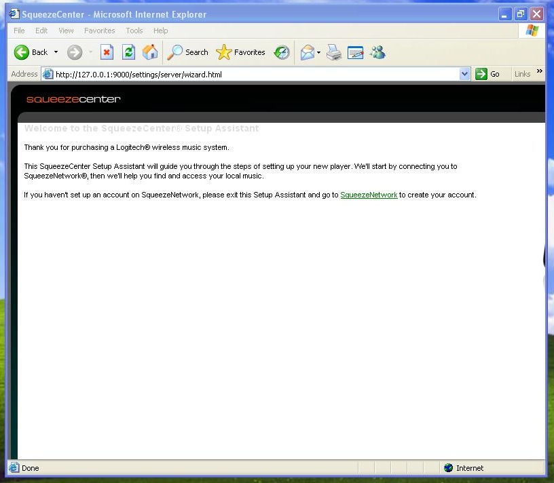Click the Forward arrow button
This screenshot has width=554, height=483.
[x=75, y=52]
